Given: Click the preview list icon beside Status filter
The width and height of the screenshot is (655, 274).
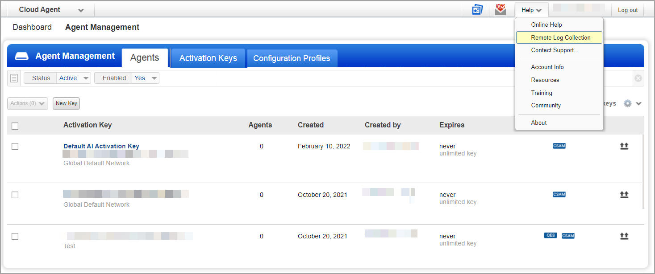Looking at the screenshot, I should tap(14, 78).
